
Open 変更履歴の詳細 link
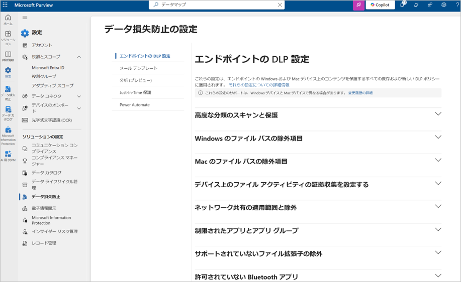360,93
